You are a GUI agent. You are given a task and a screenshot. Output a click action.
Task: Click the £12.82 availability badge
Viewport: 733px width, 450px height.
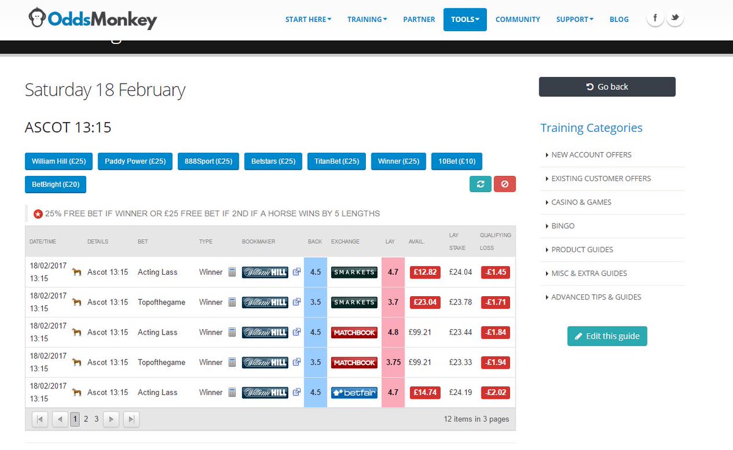tap(425, 272)
